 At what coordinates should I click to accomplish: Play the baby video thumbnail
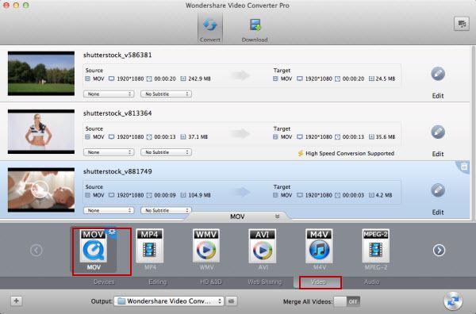click(41, 190)
